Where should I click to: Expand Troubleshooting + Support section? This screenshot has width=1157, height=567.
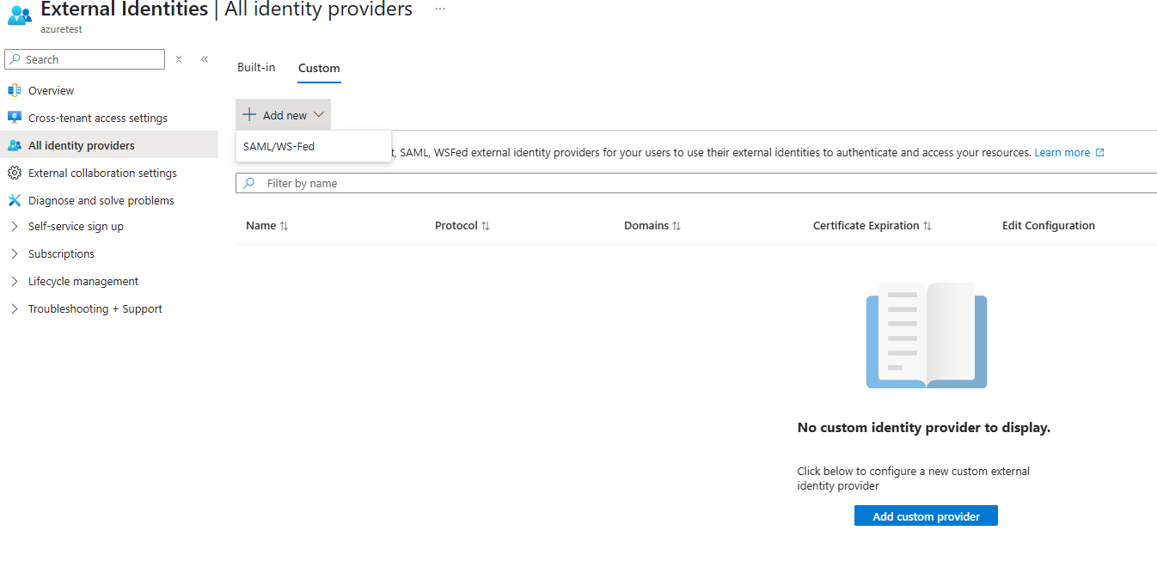[15, 309]
